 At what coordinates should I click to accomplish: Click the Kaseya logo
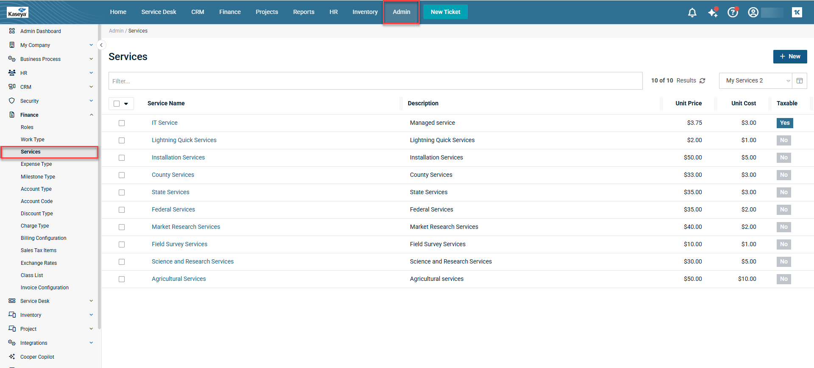coord(17,12)
